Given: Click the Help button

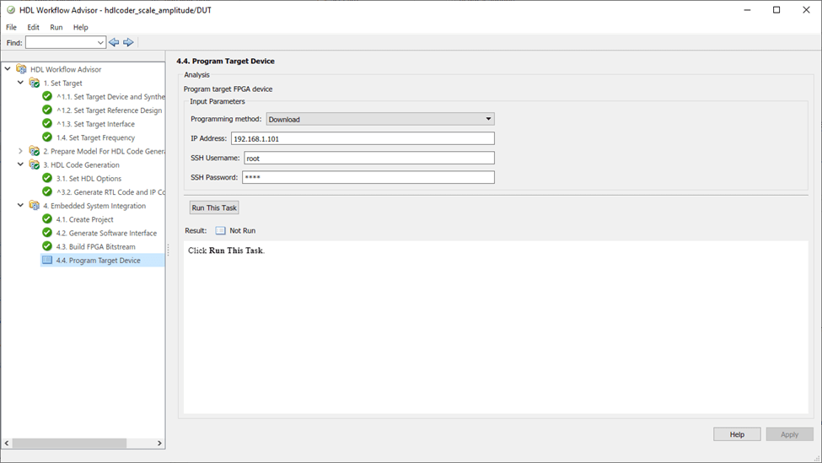Looking at the screenshot, I should 736,434.
